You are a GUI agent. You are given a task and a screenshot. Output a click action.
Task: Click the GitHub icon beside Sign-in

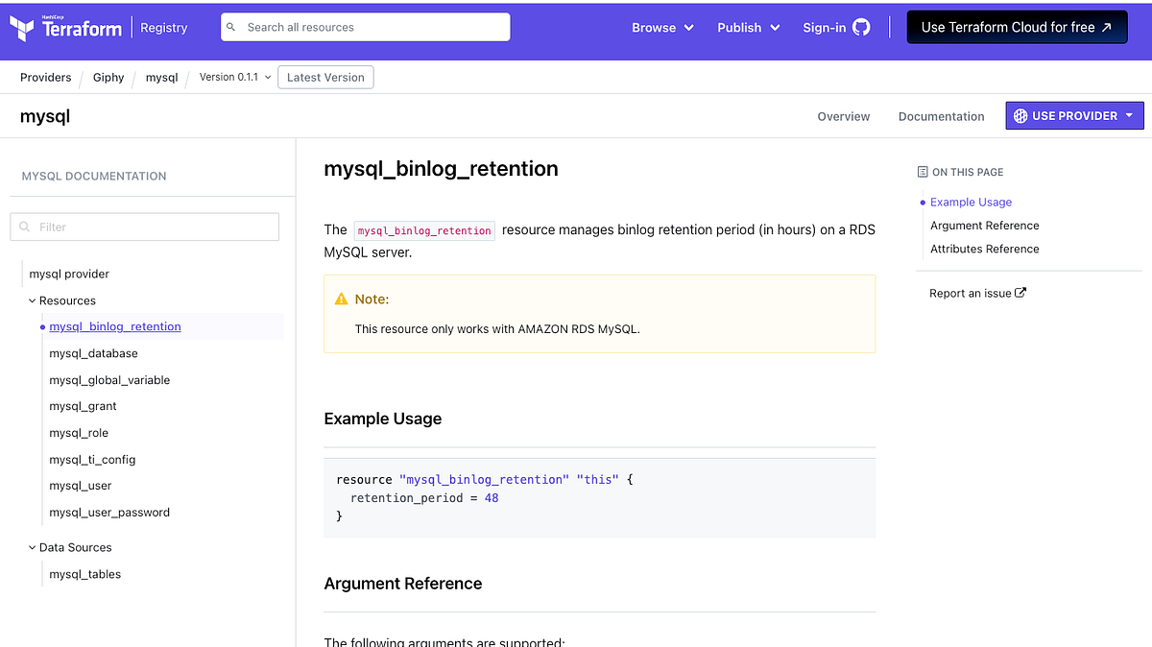(x=860, y=27)
